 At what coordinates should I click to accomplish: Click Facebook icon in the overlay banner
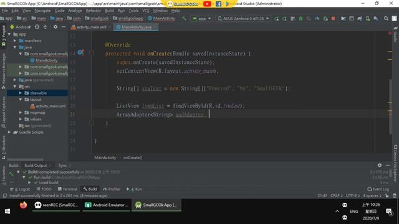[x=218, y=4]
